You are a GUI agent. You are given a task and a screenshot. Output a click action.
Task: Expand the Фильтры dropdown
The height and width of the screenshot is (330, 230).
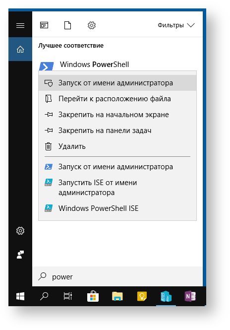point(176,25)
